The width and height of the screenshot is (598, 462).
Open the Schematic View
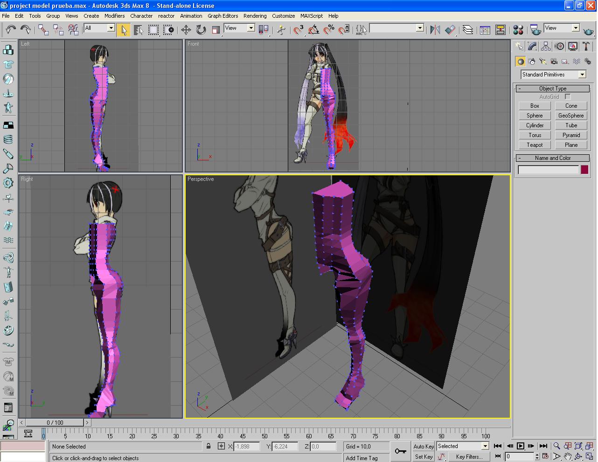501,30
